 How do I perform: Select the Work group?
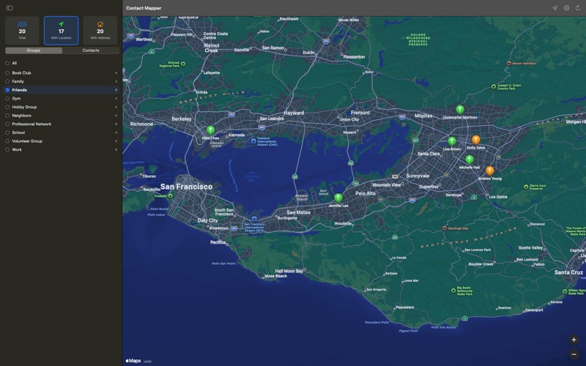pos(62,150)
